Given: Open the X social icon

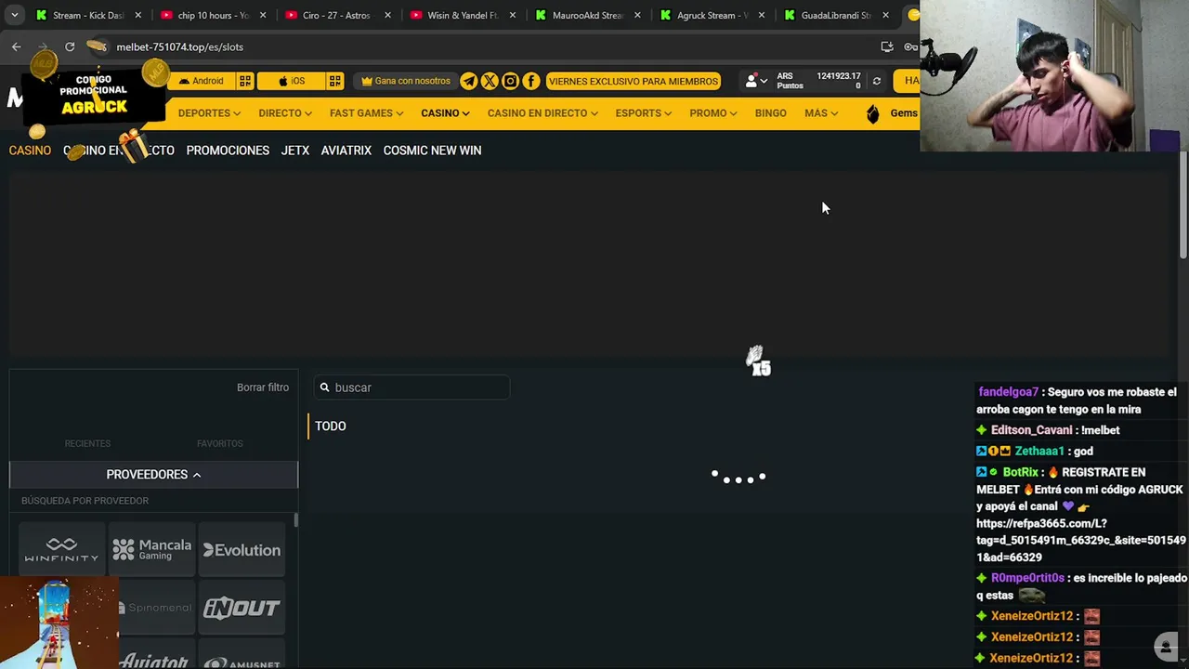Looking at the screenshot, I should coord(490,81).
